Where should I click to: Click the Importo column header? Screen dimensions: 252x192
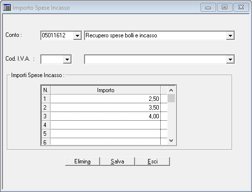105,90
